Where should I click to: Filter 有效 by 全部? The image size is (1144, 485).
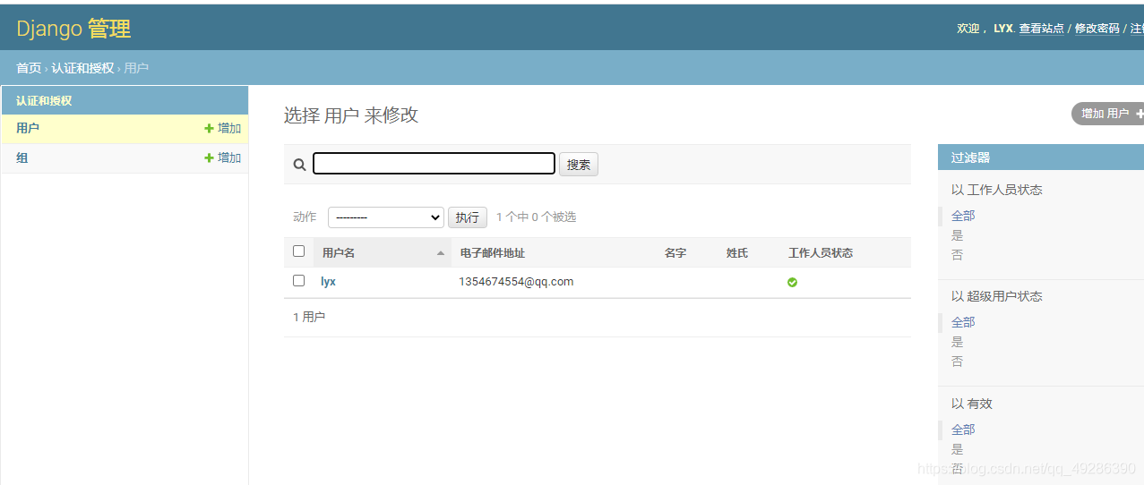click(963, 430)
